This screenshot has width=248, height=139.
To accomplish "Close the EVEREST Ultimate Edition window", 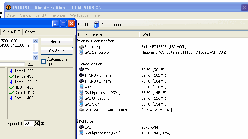I will pyautogui.click(x=244, y=7).
